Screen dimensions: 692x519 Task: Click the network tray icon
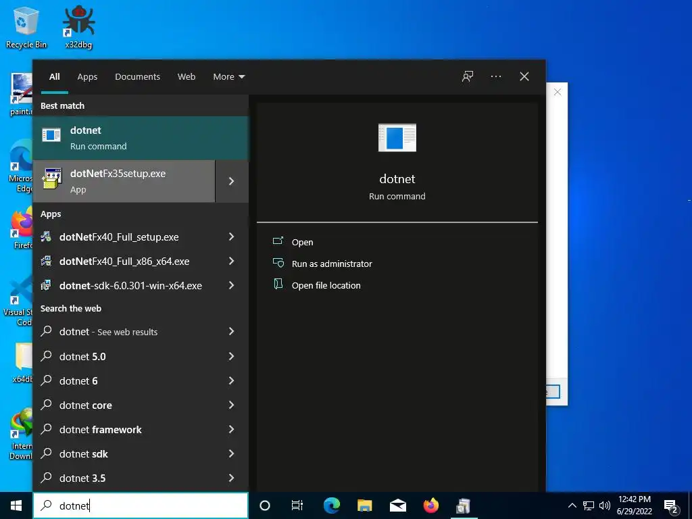point(589,505)
